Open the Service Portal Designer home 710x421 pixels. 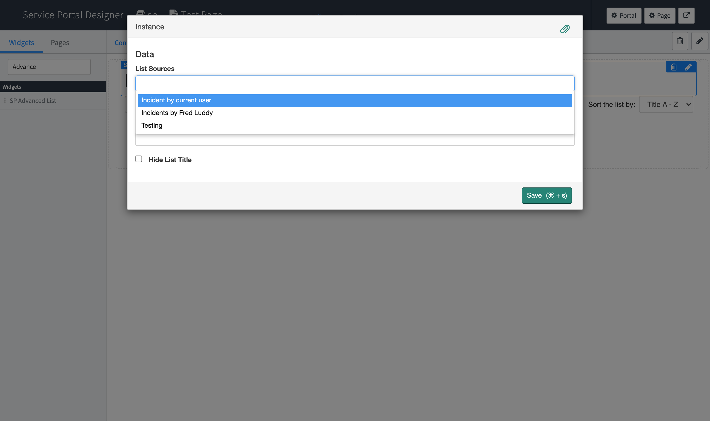pyautogui.click(x=73, y=14)
